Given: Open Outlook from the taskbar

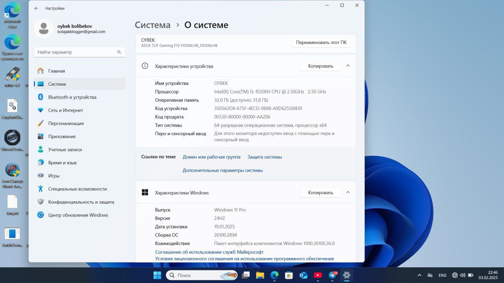Looking at the screenshot, I should pos(303,275).
